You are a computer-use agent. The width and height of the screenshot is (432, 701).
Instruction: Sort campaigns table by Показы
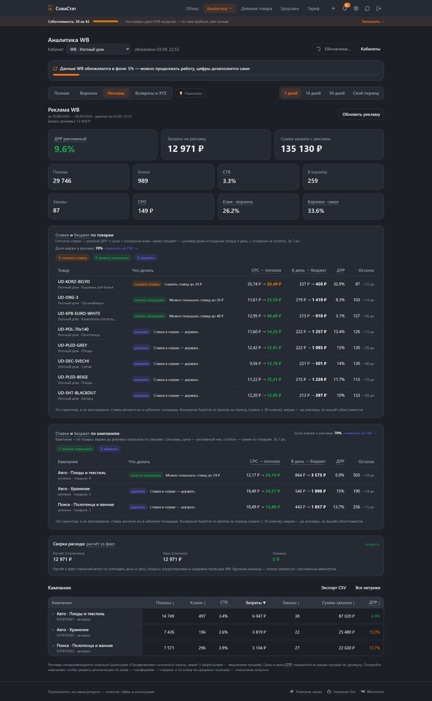[165, 603]
